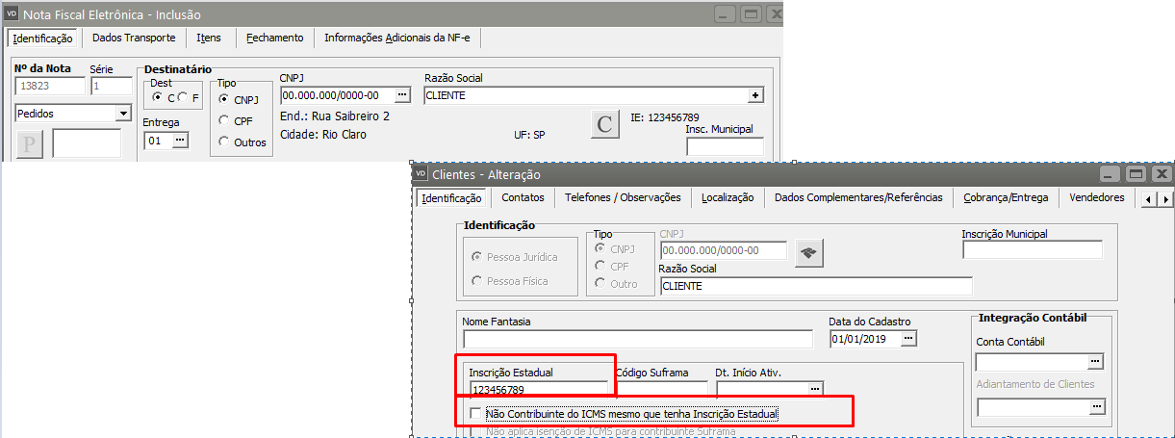The height and width of the screenshot is (438, 1175).
Task: Open Dt. Início Ativ. date picker
Action: (815, 389)
